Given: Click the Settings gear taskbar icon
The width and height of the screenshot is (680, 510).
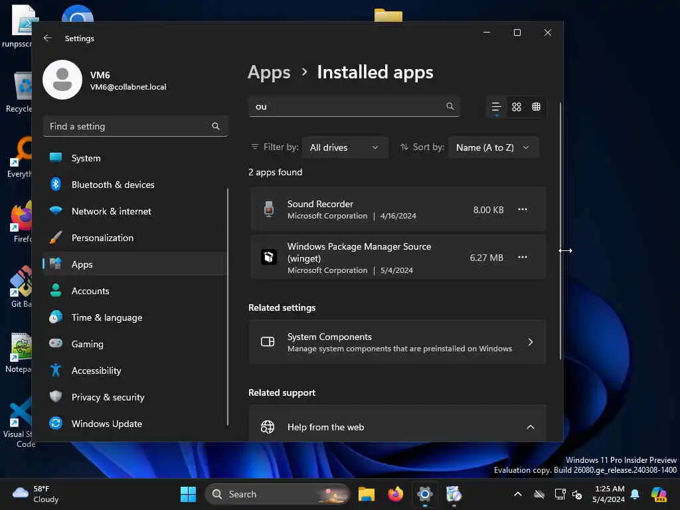Looking at the screenshot, I should (424, 494).
